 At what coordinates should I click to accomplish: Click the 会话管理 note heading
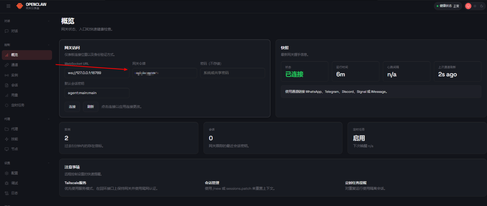pos(212,183)
